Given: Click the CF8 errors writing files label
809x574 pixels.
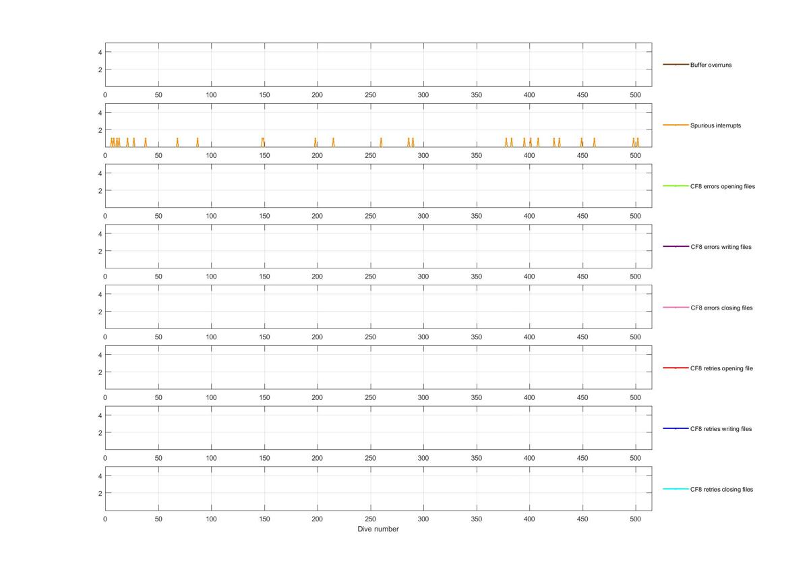Looking at the screenshot, I should 721,247.
